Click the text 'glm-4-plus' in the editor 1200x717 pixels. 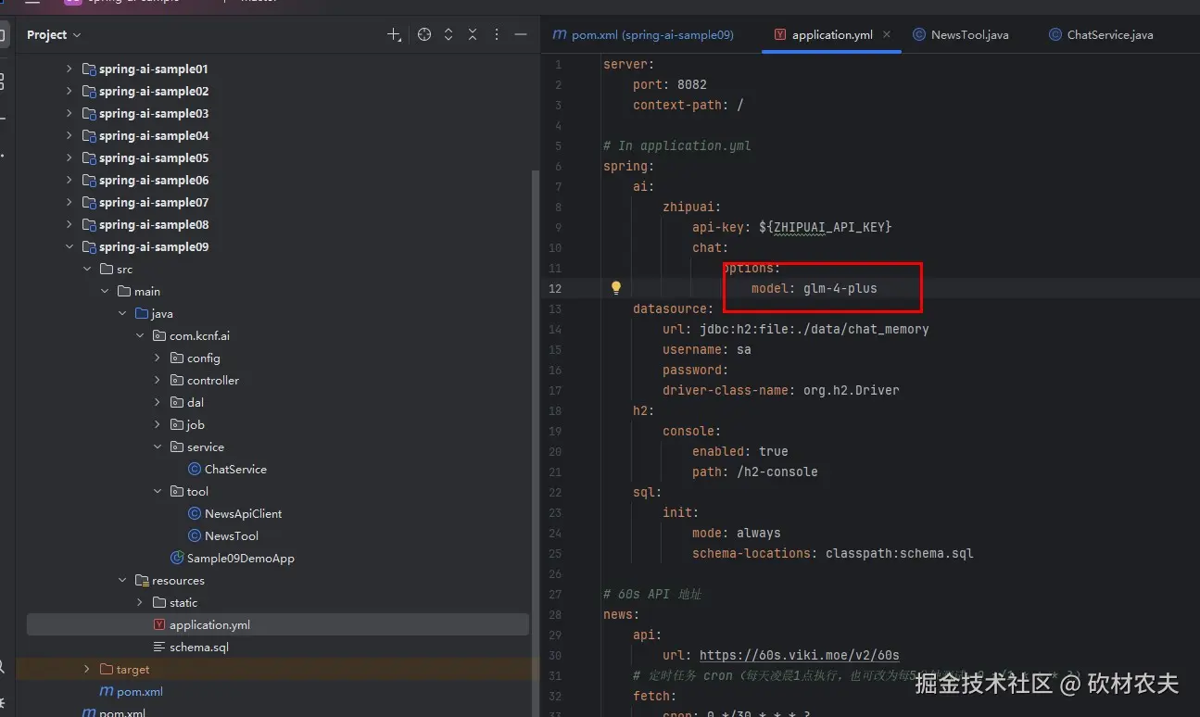[840, 288]
